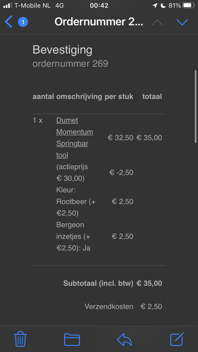Tap the Bevestiging heading
Screen dimensions: 198x352
point(62,50)
